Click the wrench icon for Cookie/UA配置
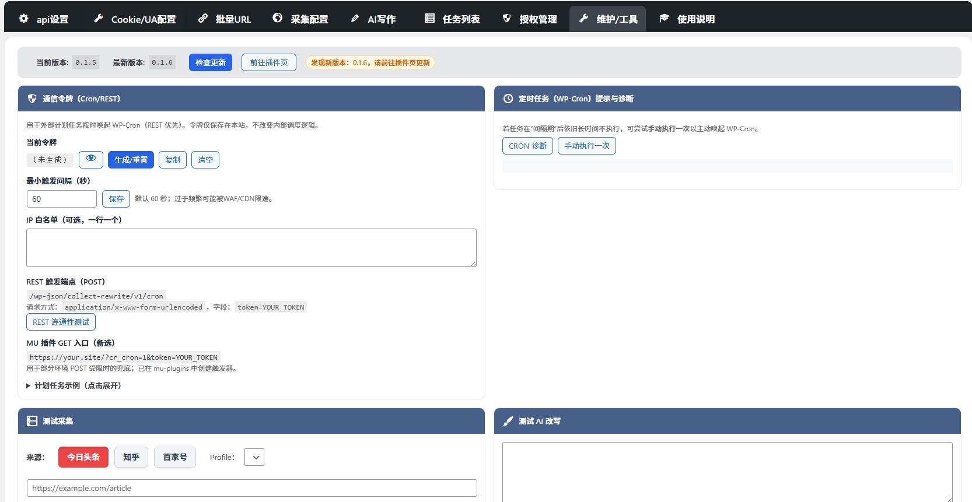Image resolution: width=972 pixels, height=502 pixels. click(99, 19)
